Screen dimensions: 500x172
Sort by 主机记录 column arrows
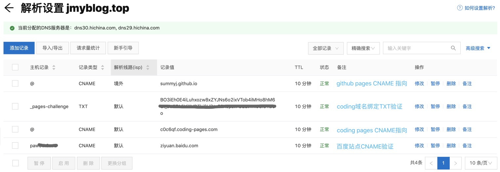54,67
